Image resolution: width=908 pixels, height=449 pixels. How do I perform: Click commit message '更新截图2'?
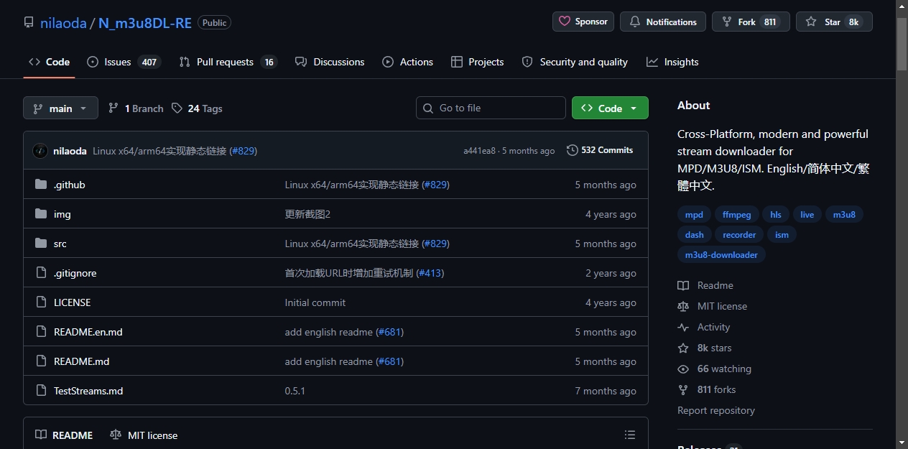307,214
